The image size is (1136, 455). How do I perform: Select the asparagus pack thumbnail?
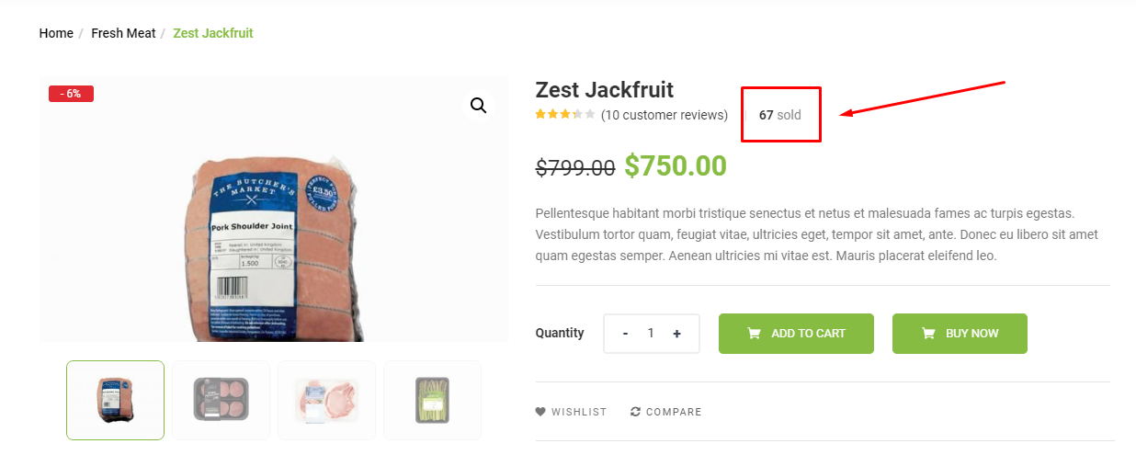tap(432, 400)
